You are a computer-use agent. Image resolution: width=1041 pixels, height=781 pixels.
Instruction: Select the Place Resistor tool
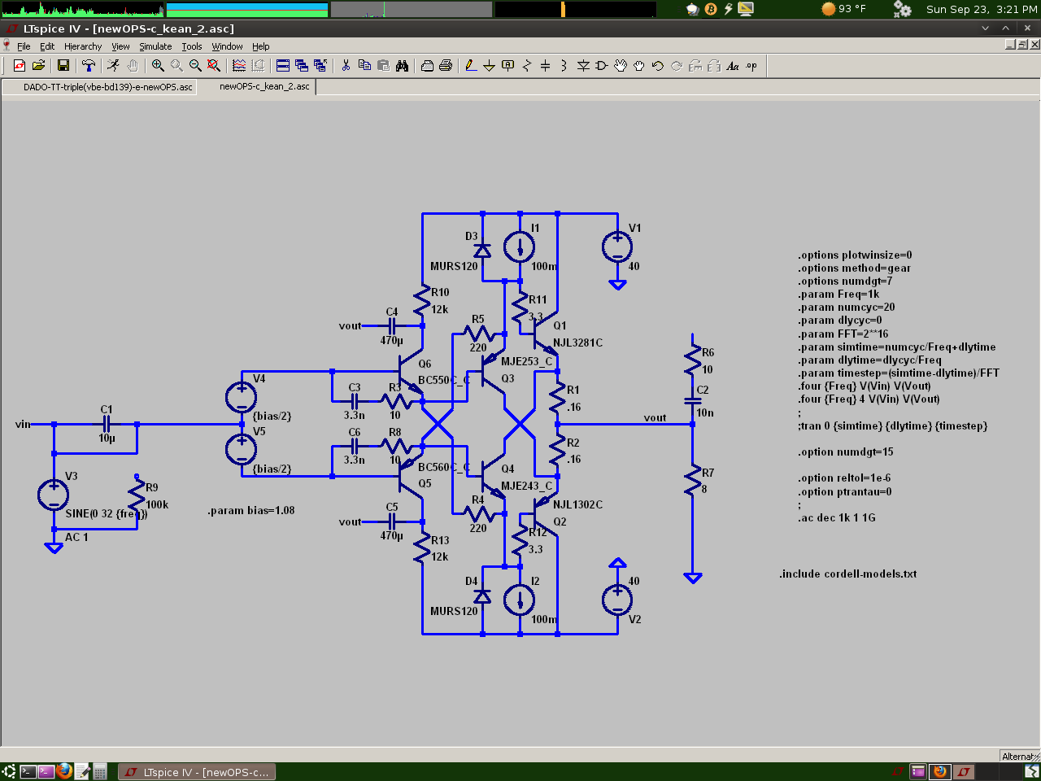[x=527, y=66]
